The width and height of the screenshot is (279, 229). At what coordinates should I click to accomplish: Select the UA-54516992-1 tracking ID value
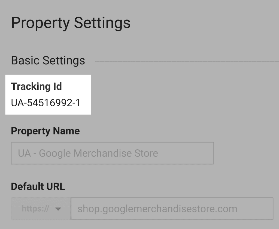click(x=46, y=103)
